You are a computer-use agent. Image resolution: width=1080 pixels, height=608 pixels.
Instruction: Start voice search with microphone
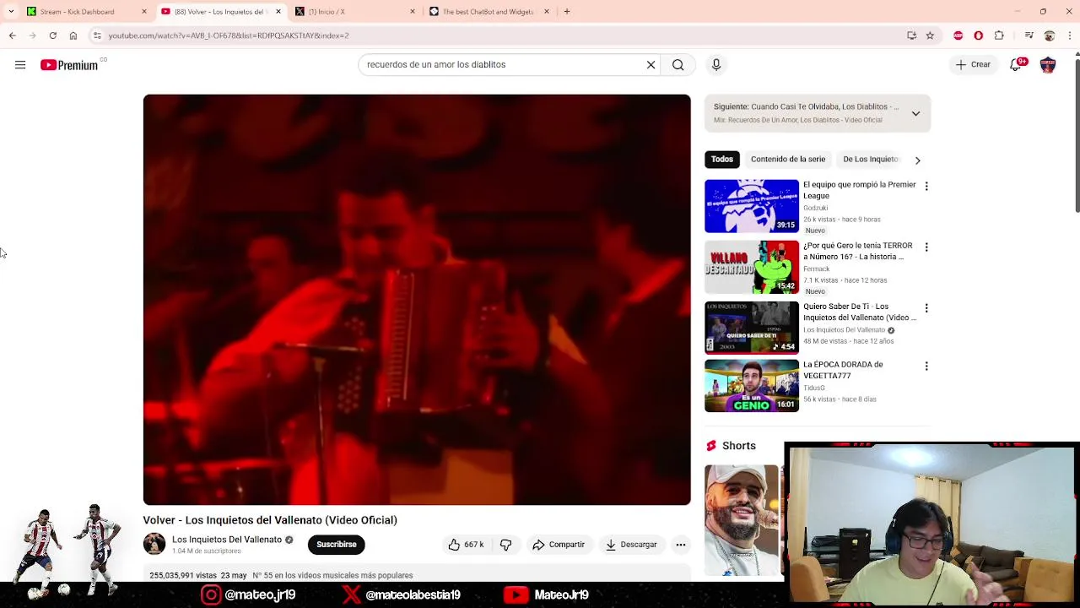pos(715,65)
